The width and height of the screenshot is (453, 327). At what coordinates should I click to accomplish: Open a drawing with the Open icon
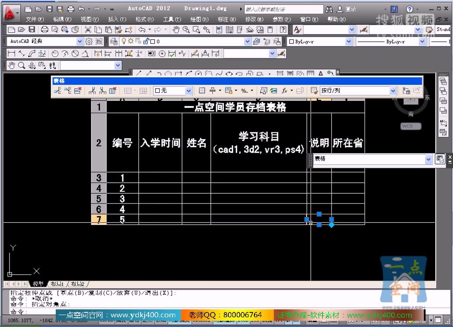click(x=22, y=29)
